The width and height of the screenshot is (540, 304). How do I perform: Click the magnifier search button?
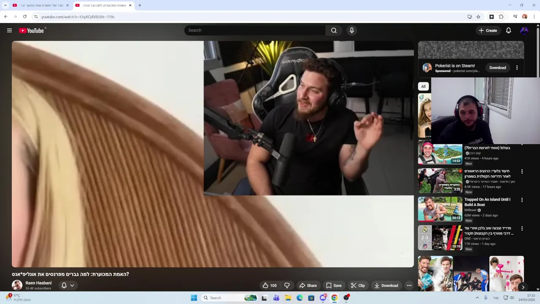coord(334,30)
